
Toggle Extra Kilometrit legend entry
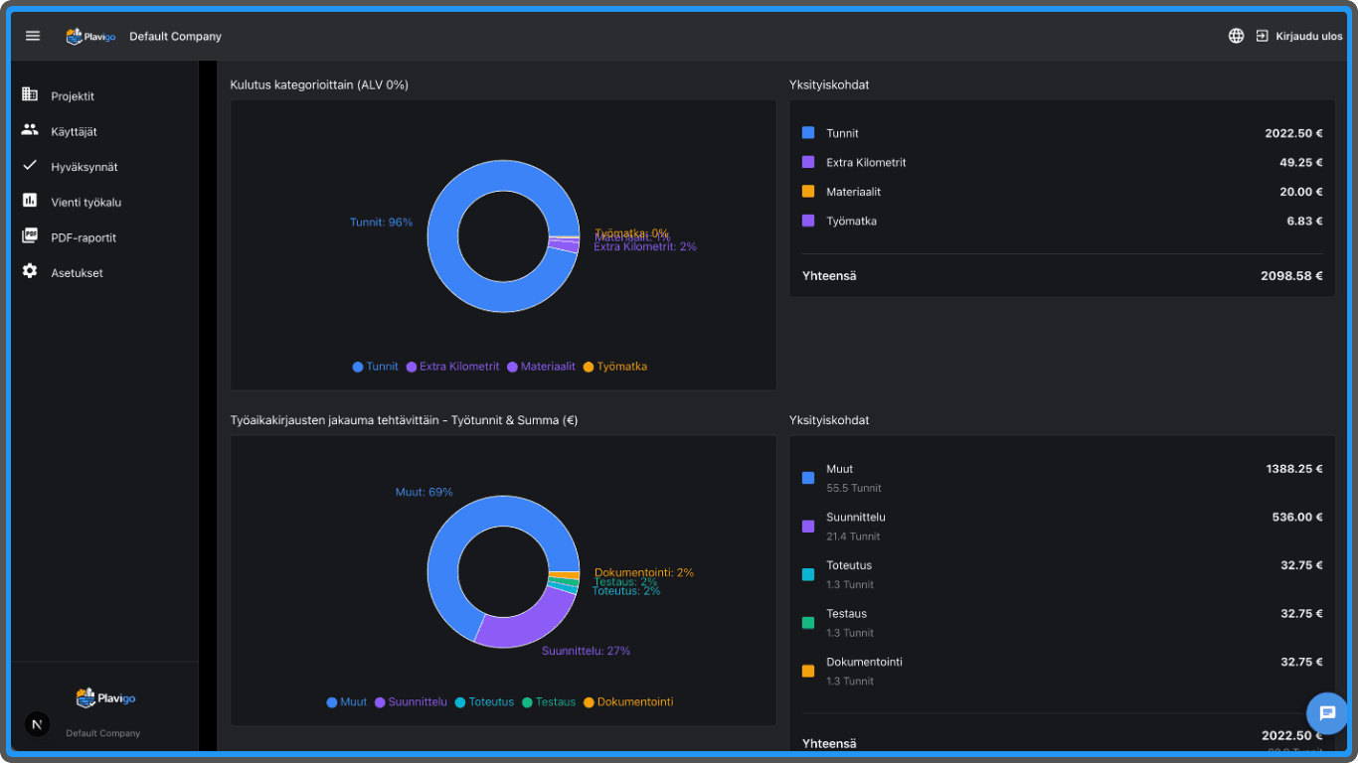coord(452,367)
